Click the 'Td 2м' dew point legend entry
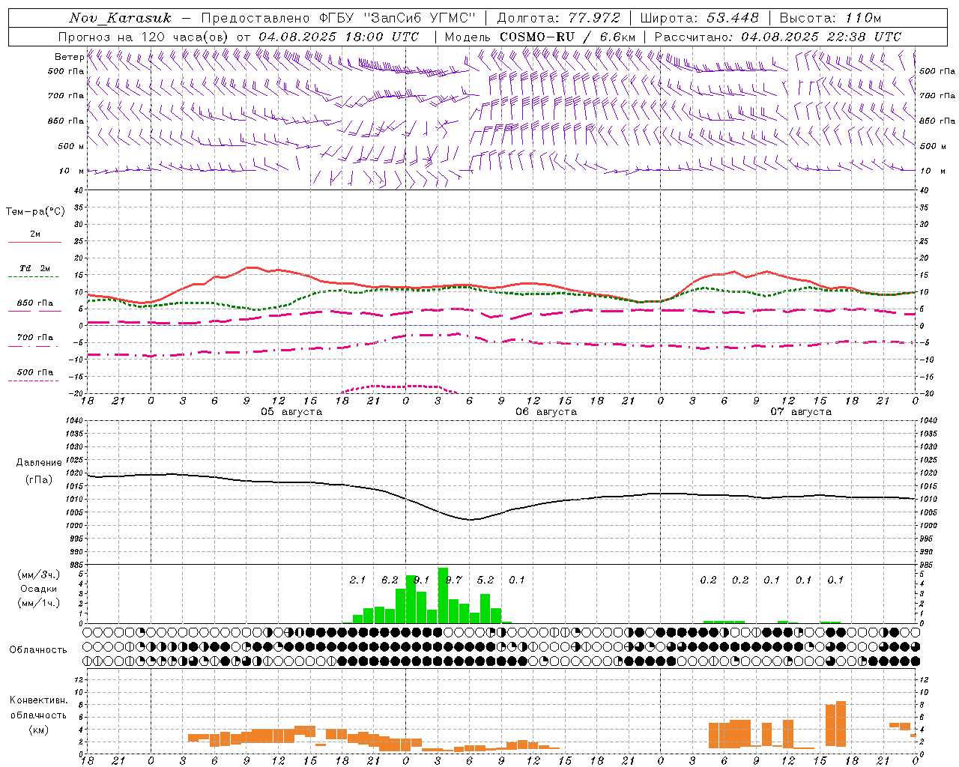959x767 pixels. point(35,268)
